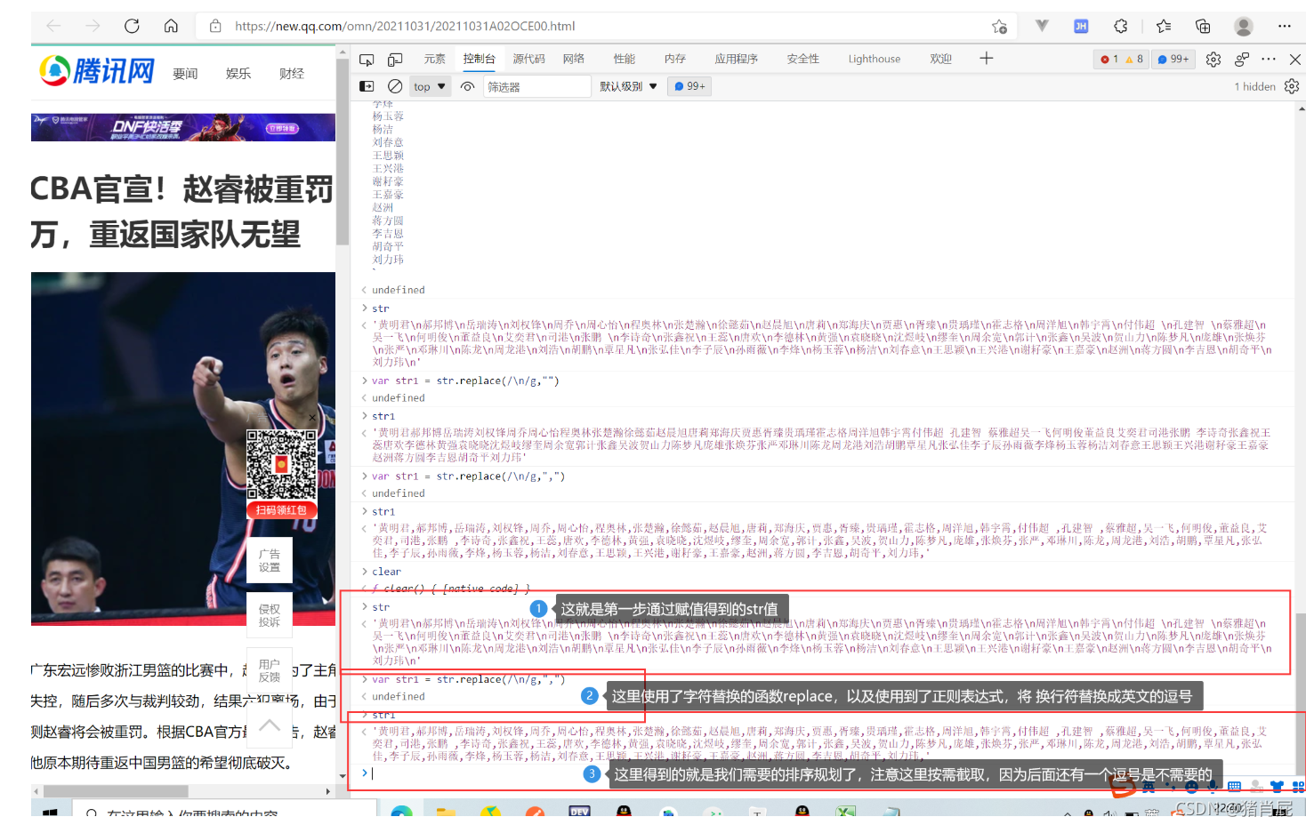This screenshot has height=825, width=1306.
Task: Click the DNF banner advertisement
Action: pos(183,127)
